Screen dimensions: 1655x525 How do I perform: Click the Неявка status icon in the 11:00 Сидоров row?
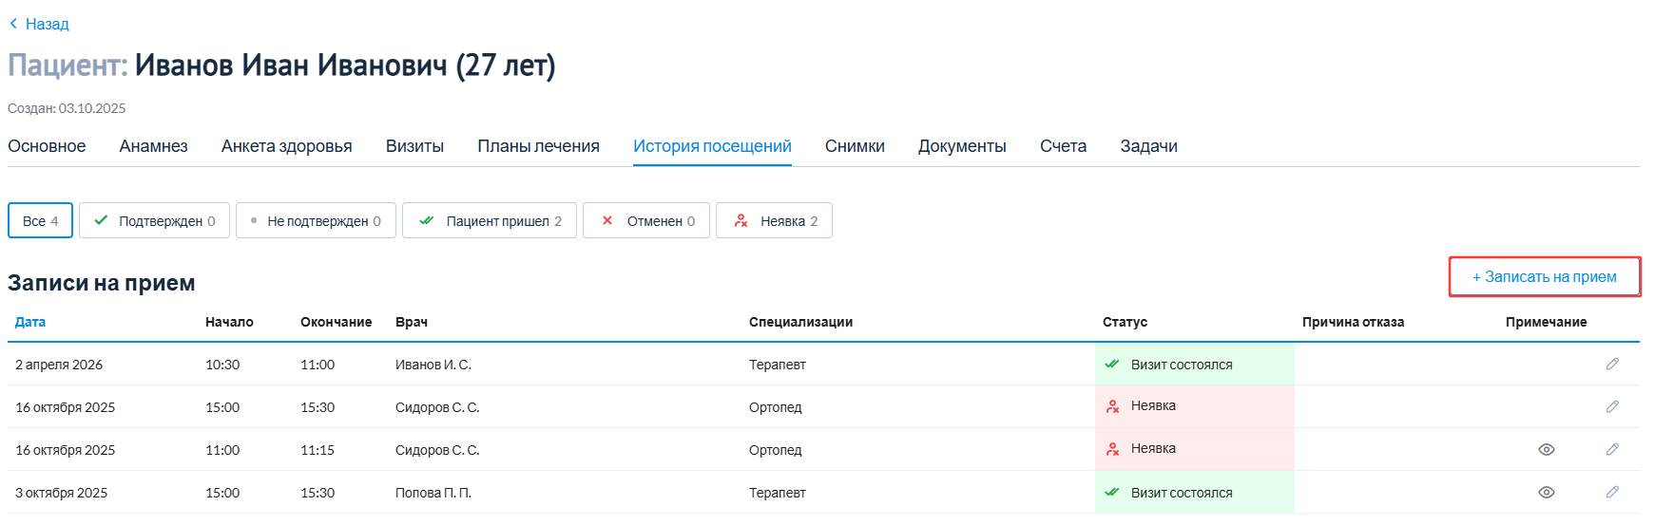click(x=1112, y=449)
